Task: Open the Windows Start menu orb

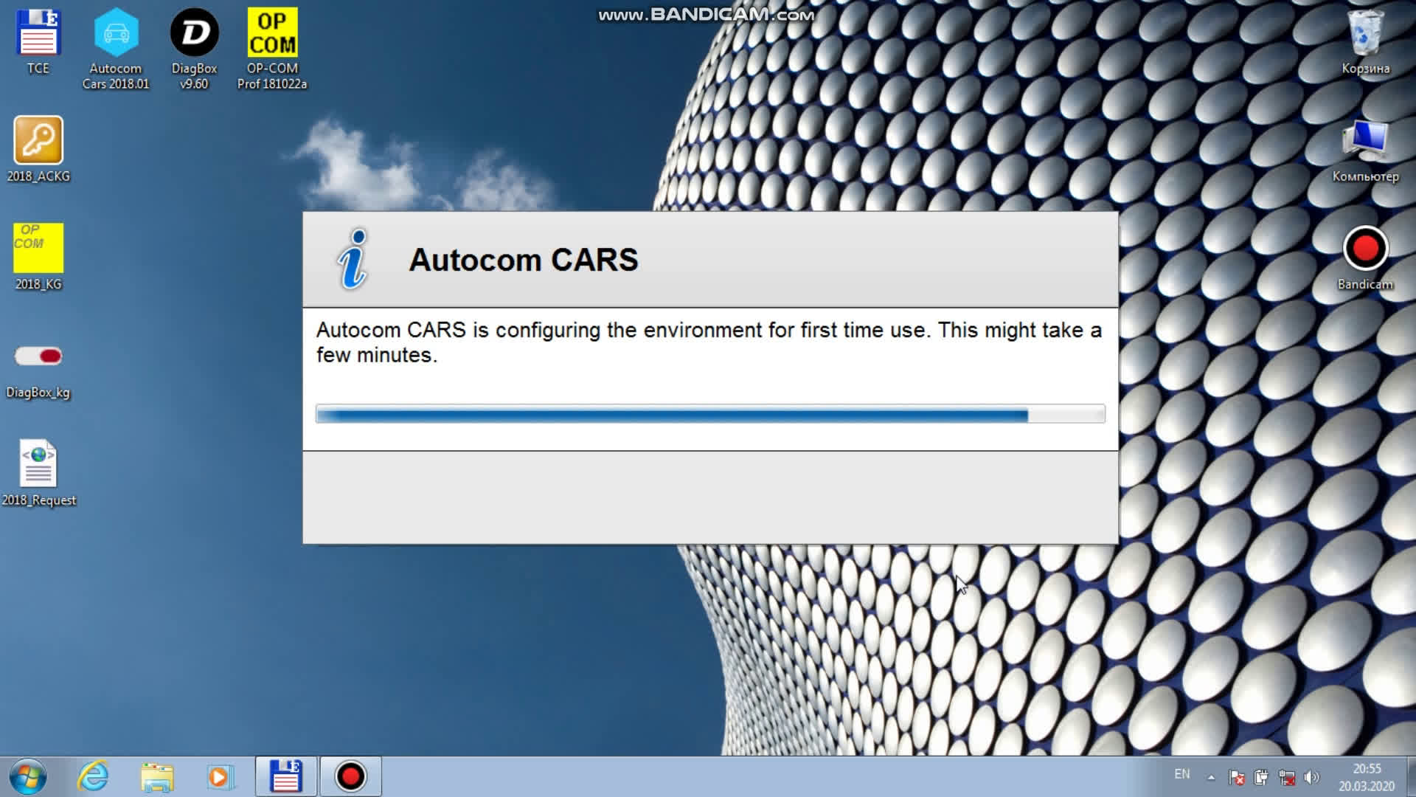Action: point(28,776)
